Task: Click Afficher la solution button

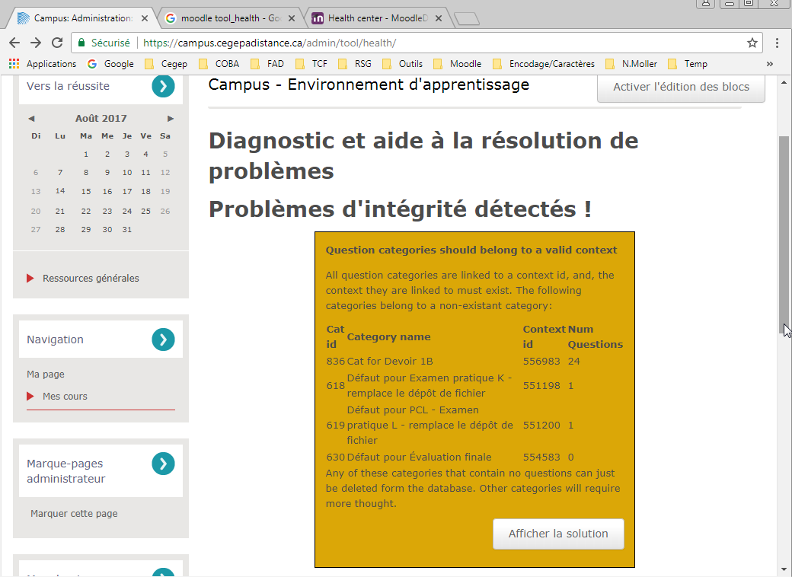Action: 558,534
